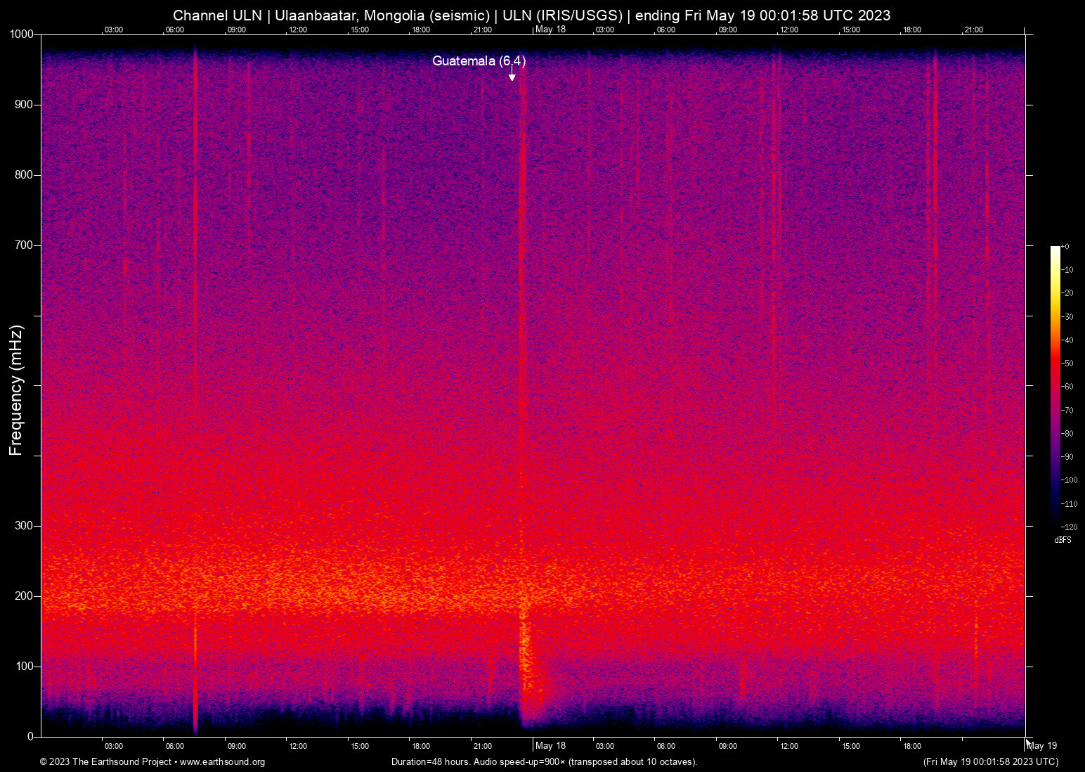Click the 12:00 marker on top timeline
Viewport: 1085px width, 772px height.
click(298, 30)
